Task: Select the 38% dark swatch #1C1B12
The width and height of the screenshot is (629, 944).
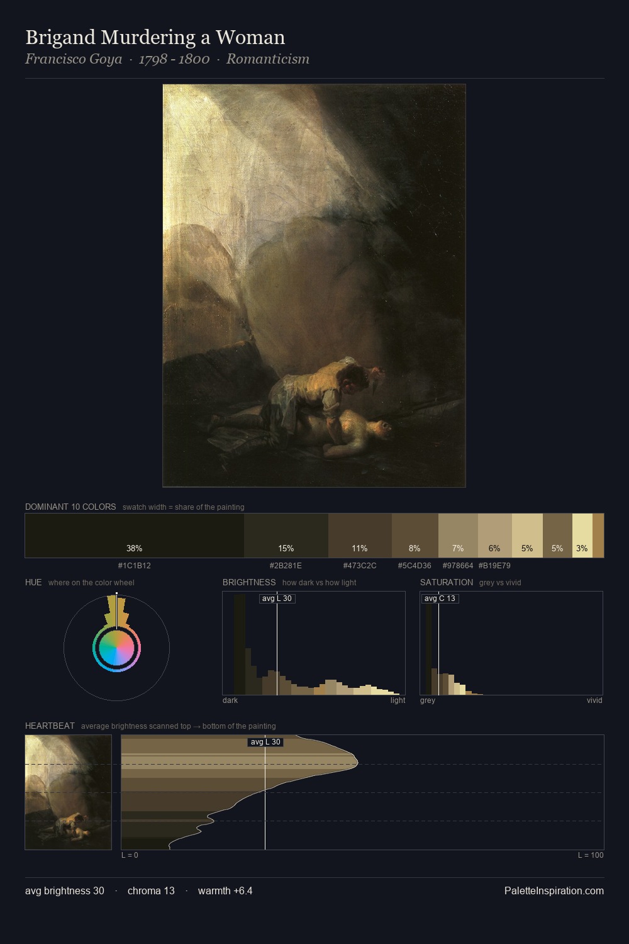Action: pyautogui.click(x=135, y=536)
